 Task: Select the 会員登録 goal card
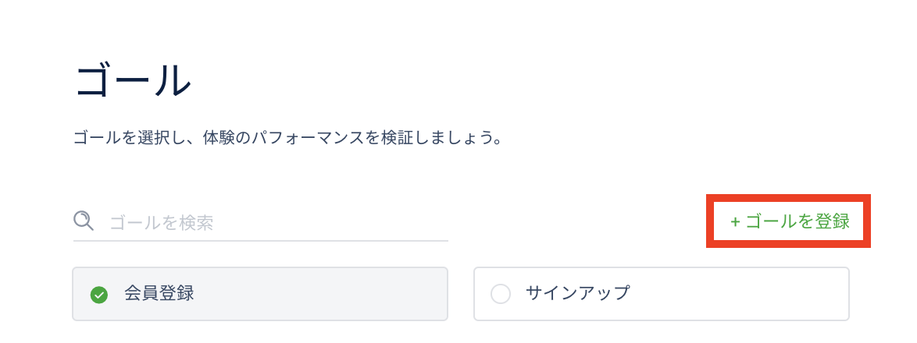click(260, 294)
